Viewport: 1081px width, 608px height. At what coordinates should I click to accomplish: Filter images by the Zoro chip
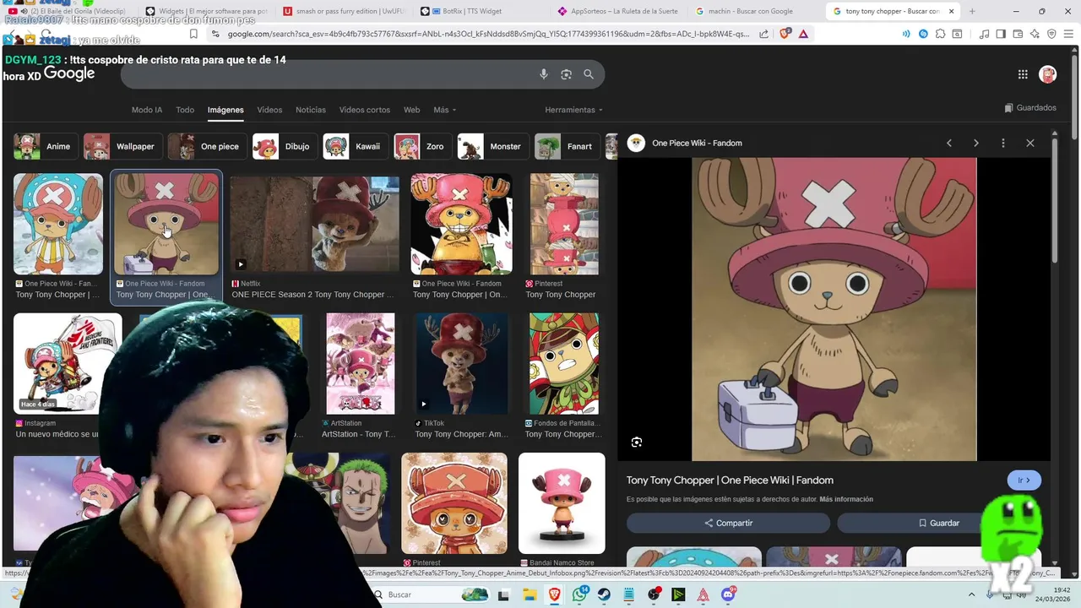pyautogui.click(x=422, y=146)
